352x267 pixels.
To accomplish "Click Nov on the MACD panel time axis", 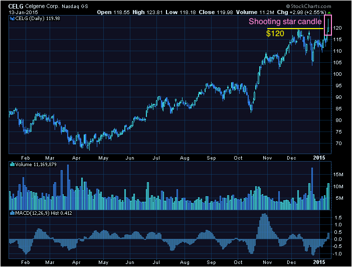I will (x=267, y=262).
